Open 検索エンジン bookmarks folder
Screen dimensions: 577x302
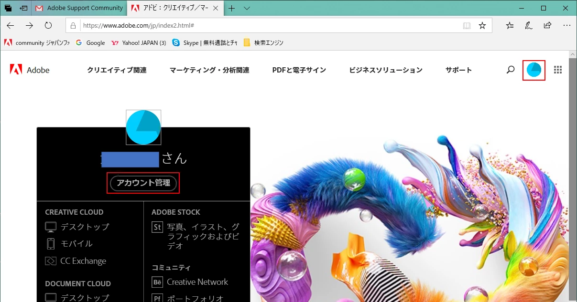tap(263, 42)
